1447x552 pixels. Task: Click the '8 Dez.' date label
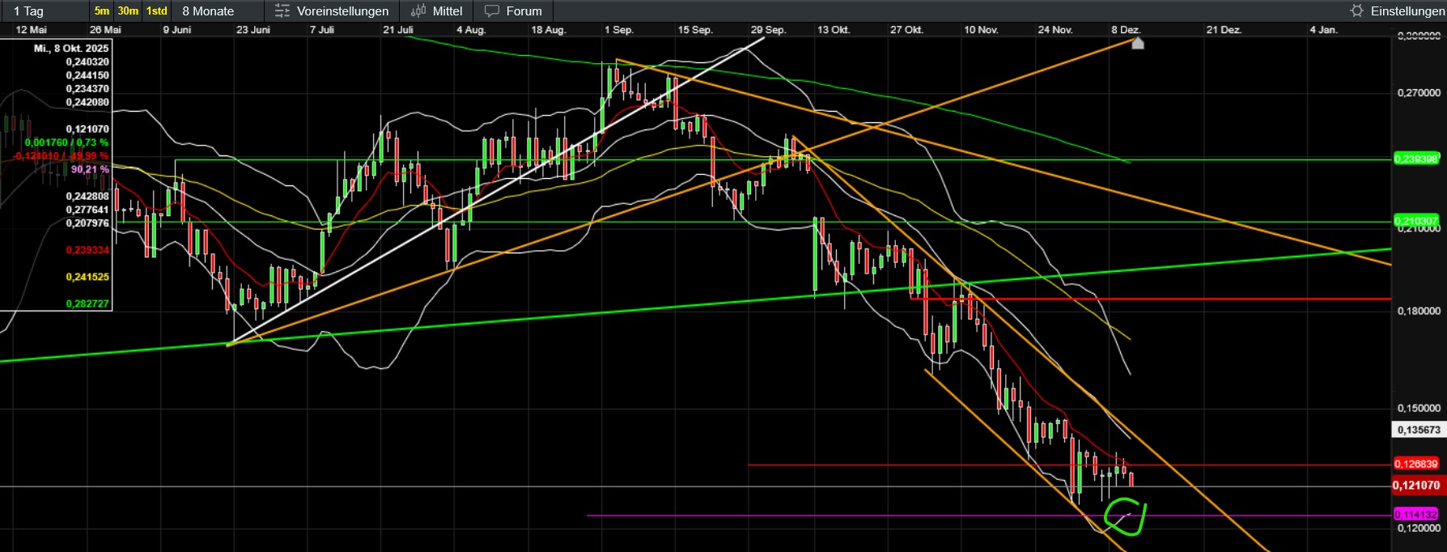tap(1126, 30)
